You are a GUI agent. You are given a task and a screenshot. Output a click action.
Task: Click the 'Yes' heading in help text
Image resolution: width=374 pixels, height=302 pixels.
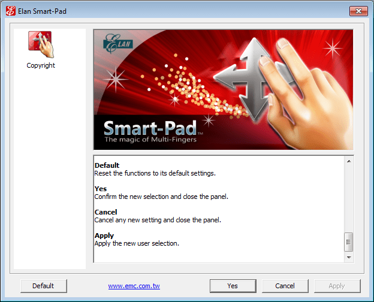101,189
